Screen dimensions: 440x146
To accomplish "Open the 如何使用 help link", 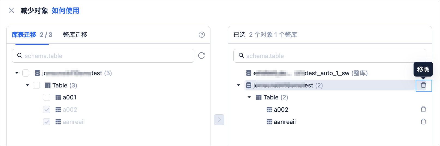I will [x=65, y=11].
